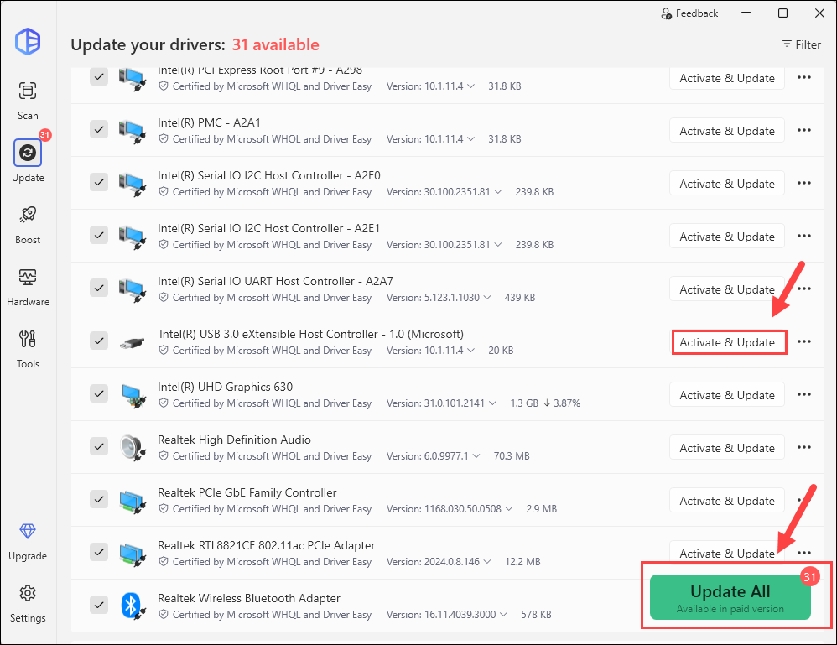Open more options for PCI Express Root Port #9

pyautogui.click(x=804, y=77)
